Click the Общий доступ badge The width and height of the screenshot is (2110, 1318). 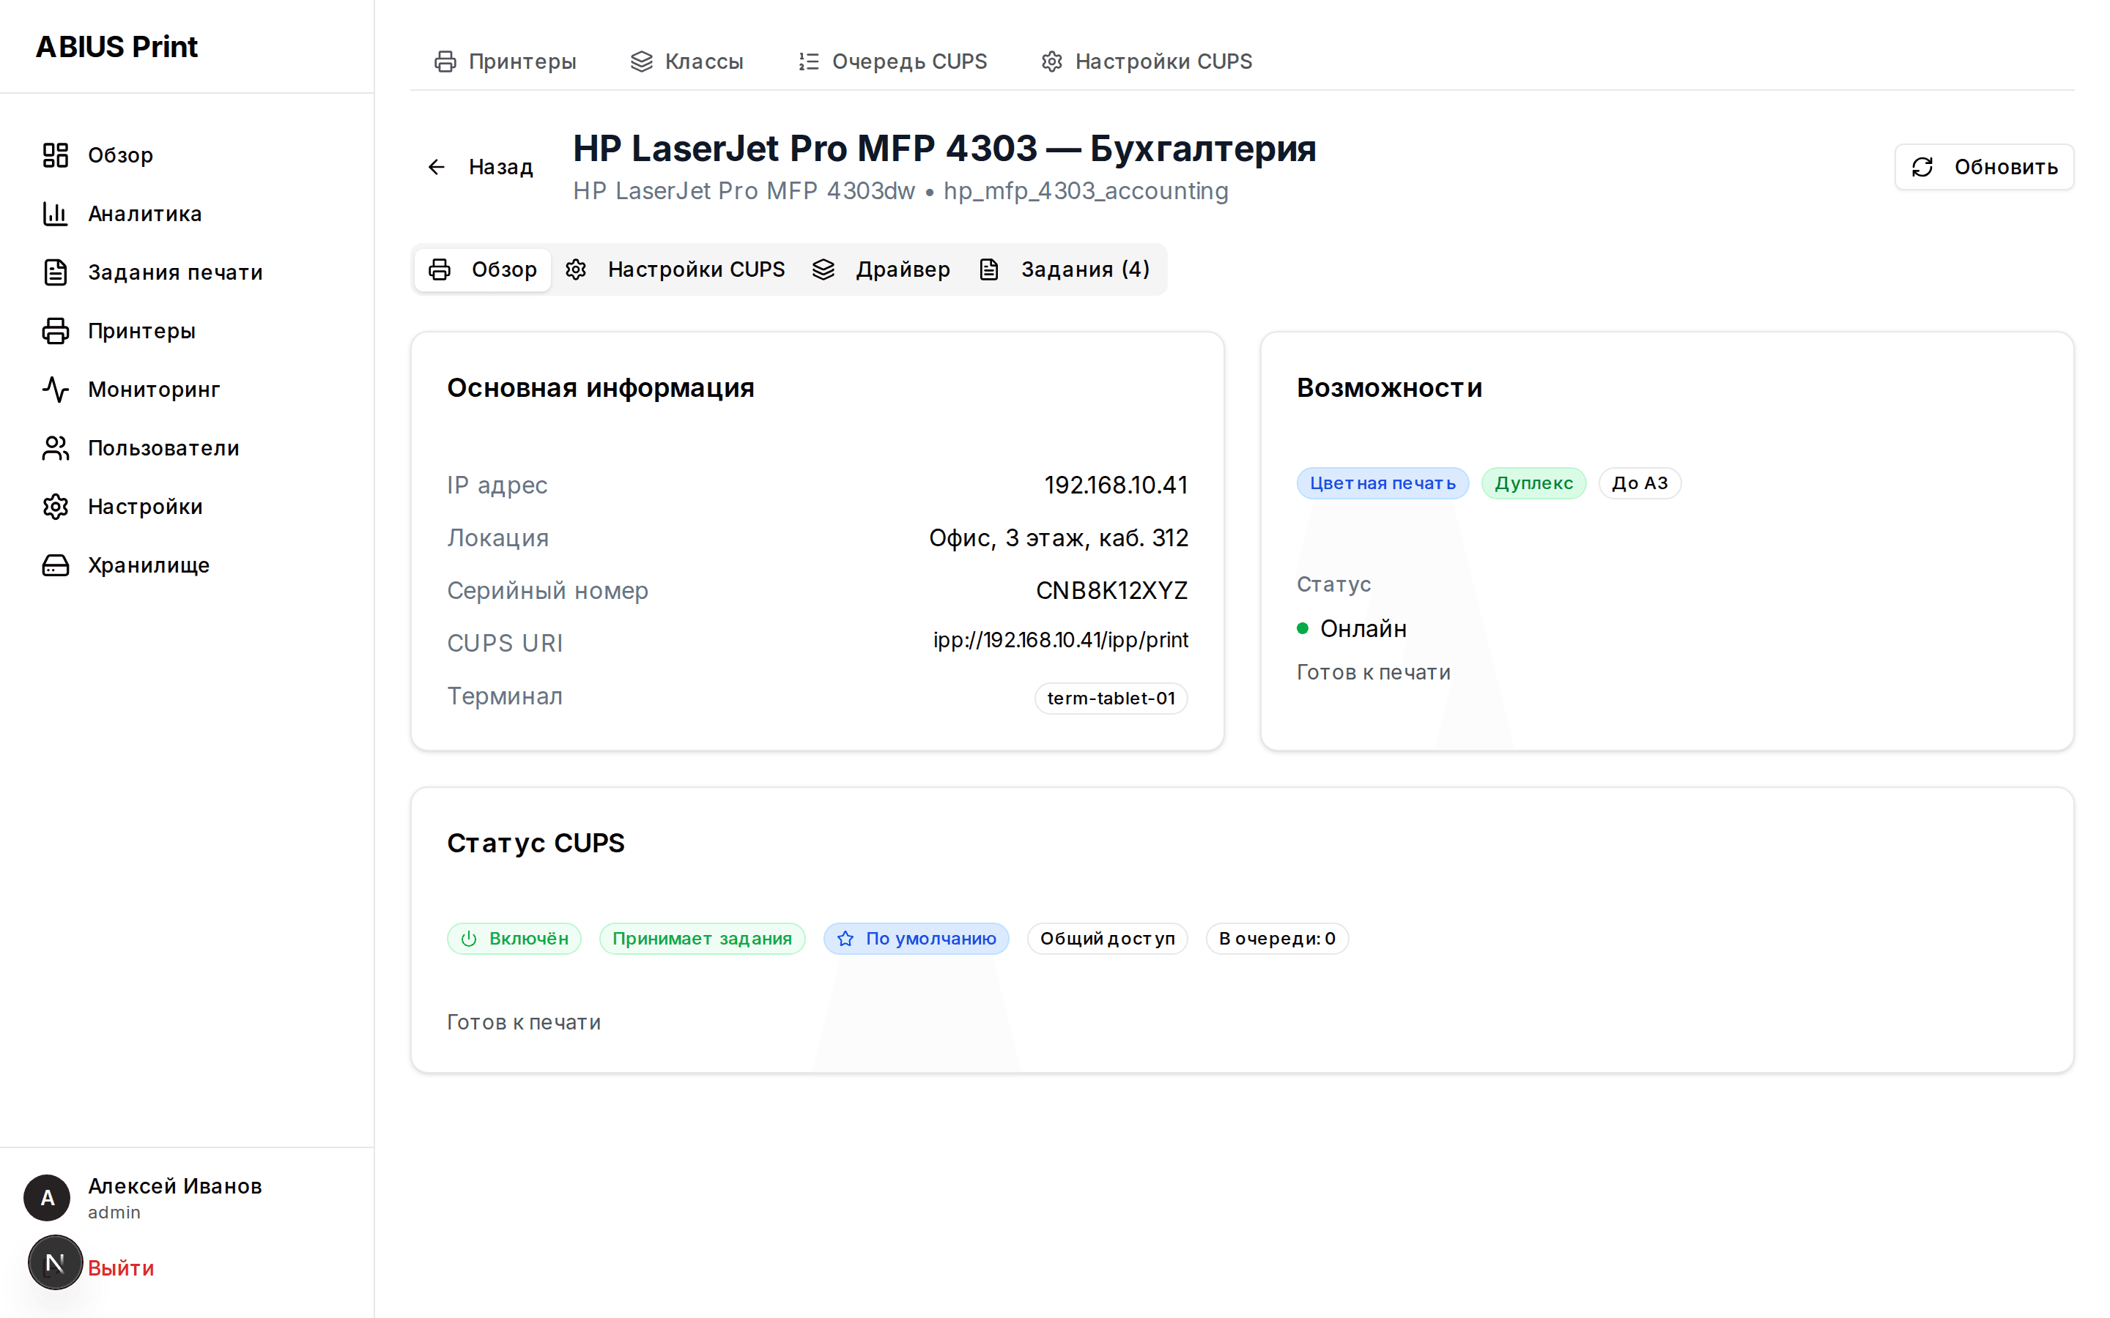point(1107,939)
